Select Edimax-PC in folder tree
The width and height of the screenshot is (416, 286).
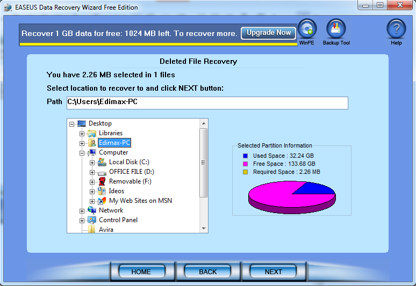coord(114,143)
